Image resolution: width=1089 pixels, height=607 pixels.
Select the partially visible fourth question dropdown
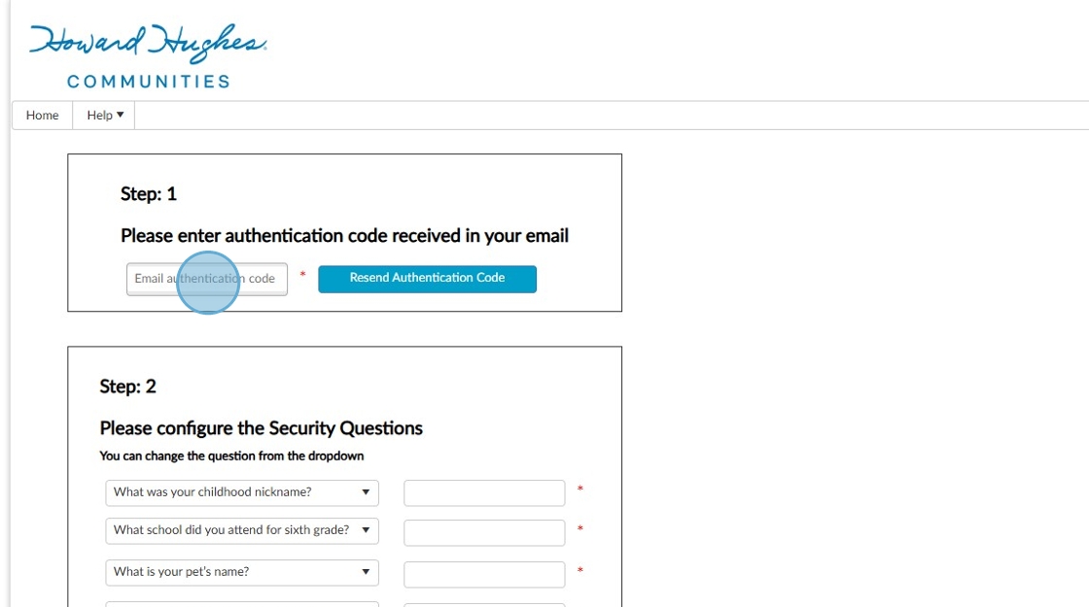(241, 604)
